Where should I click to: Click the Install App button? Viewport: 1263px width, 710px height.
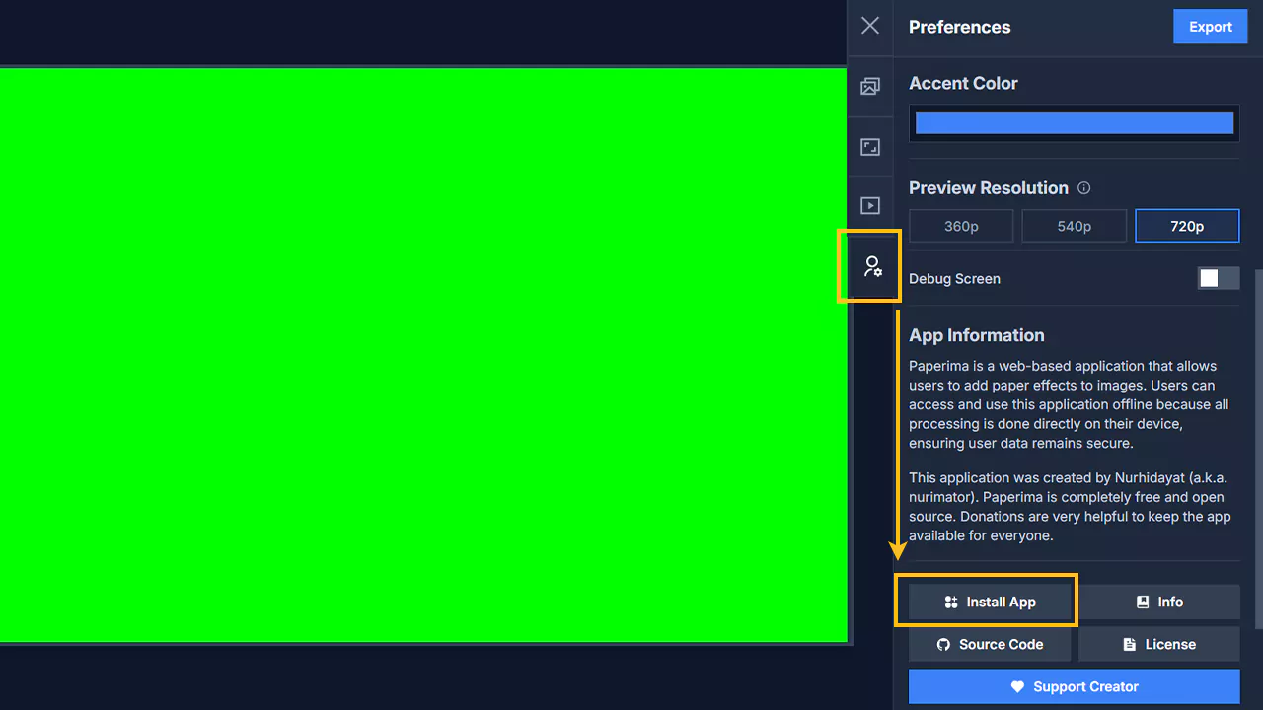[x=990, y=602]
